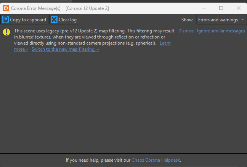Select the legacy map filtering warning text
This screenshot has width=247, height=167.
tap(94, 37)
